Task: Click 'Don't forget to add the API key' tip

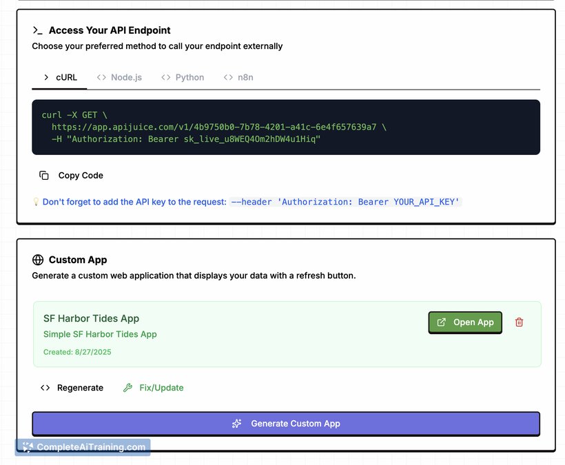Action: tap(134, 202)
